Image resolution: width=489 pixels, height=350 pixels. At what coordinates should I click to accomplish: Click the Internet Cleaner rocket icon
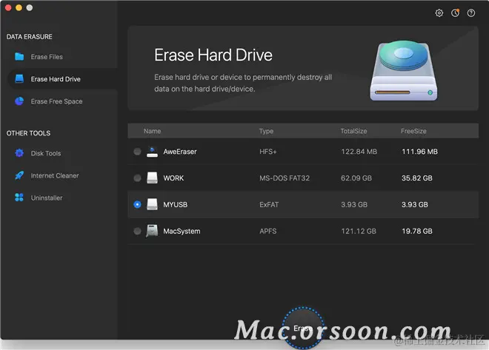pyautogui.click(x=19, y=175)
